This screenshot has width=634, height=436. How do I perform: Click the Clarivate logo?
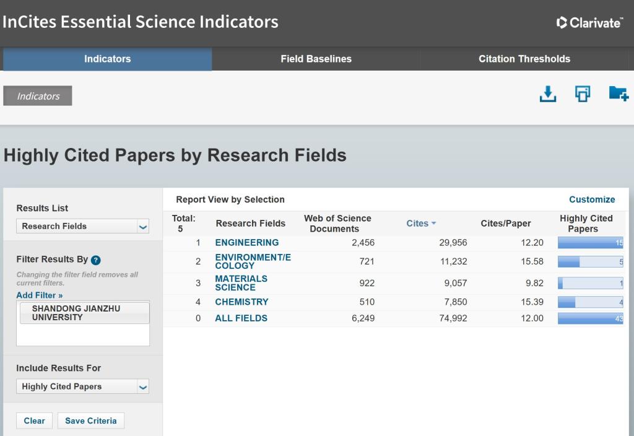click(589, 23)
